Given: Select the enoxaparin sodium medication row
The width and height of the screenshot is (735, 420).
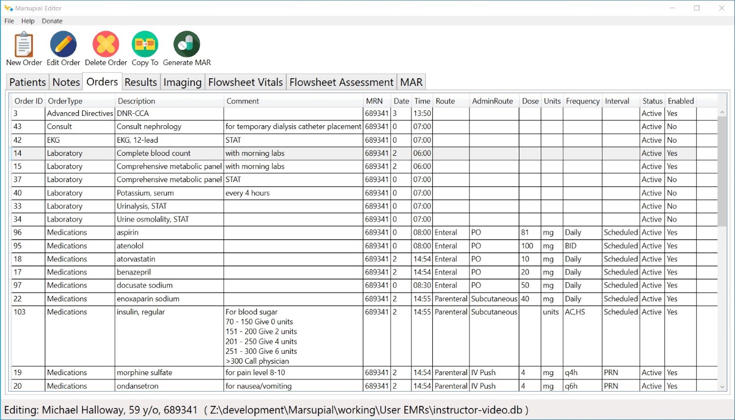Looking at the screenshot, I should (x=364, y=299).
